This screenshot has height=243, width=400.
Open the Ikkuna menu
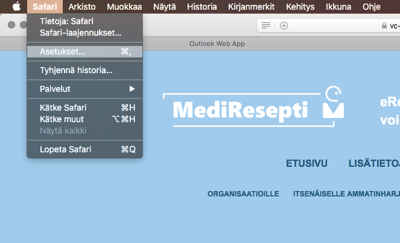(338, 7)
